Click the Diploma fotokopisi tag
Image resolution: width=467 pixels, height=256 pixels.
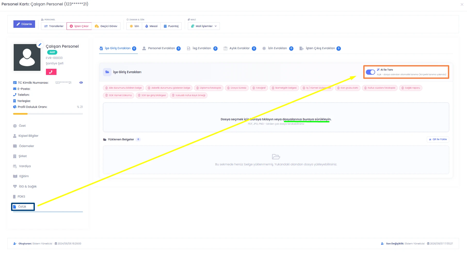click(208, 88)
